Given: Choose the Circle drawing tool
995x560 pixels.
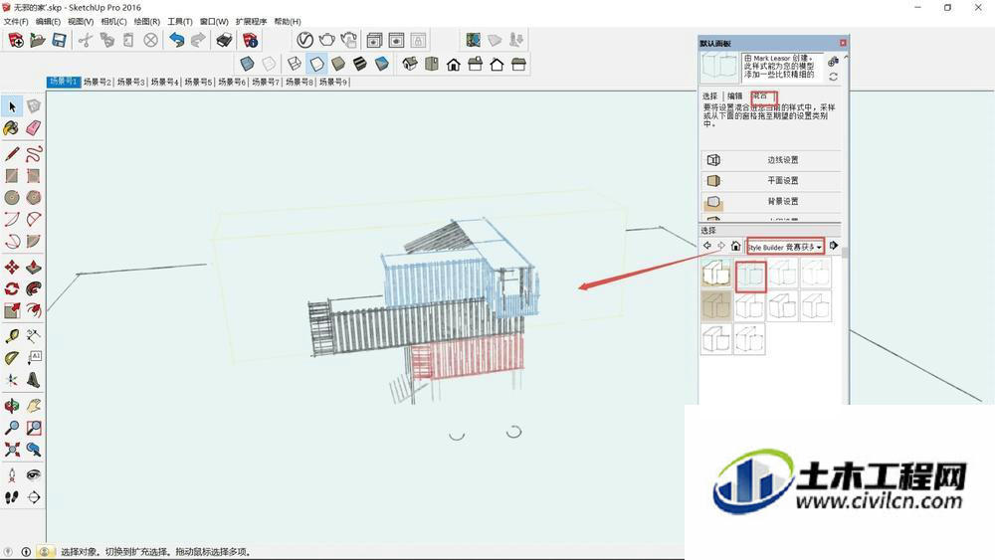Looking at the screenshot, I should pyautogui.click(x=11, y=198).
